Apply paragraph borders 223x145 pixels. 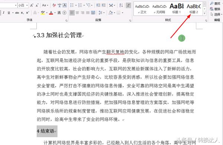118,13
